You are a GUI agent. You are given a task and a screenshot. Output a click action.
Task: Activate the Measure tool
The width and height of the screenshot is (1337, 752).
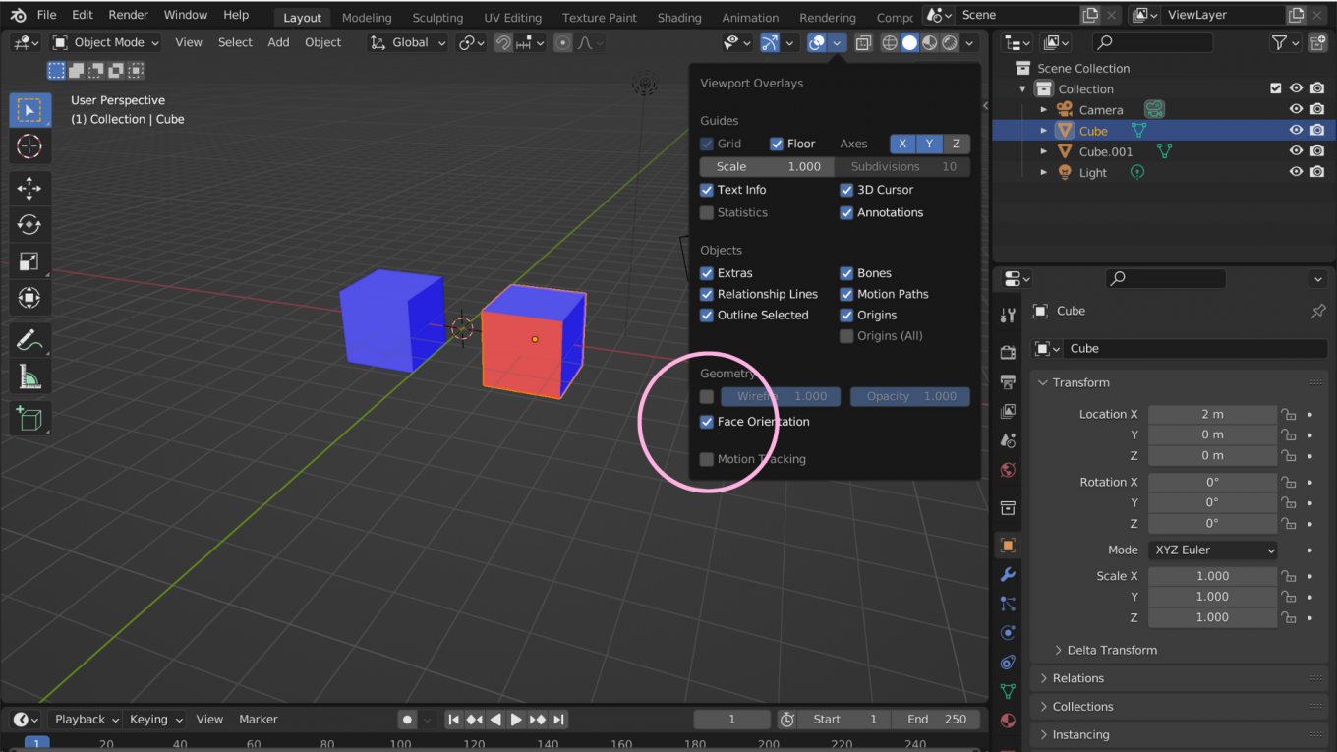click(29, 376)
